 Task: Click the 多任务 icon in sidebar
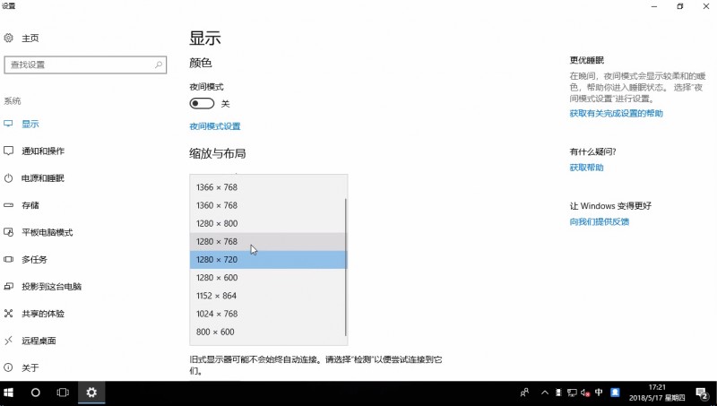click(x=8, y=259)
